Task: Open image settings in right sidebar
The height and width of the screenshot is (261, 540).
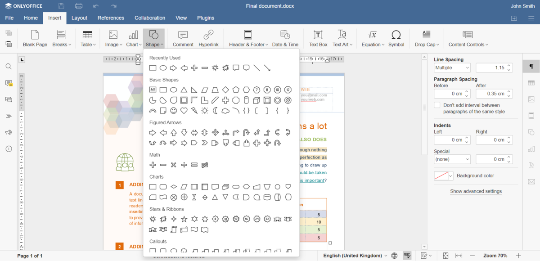Action: click(531, 99)
